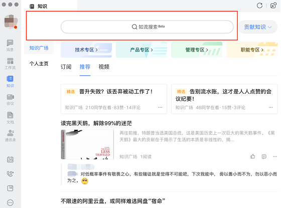
Task: Open the Contacts (通讯录) sidebar icon
Action: 10,135
